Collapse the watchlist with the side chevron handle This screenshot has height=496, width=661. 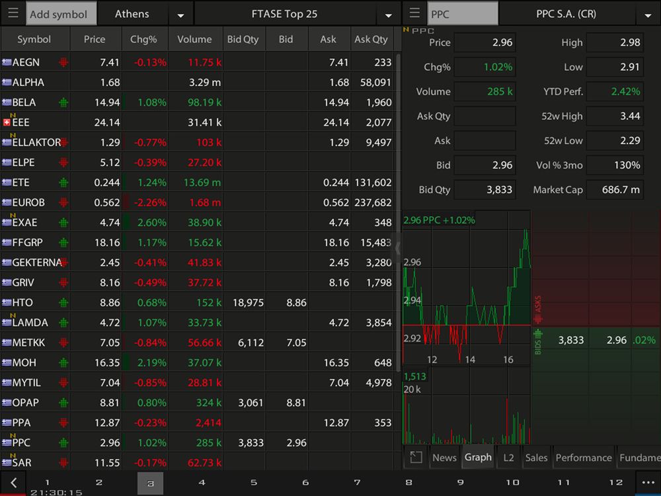pyautogui.click(x=397, y=248)
